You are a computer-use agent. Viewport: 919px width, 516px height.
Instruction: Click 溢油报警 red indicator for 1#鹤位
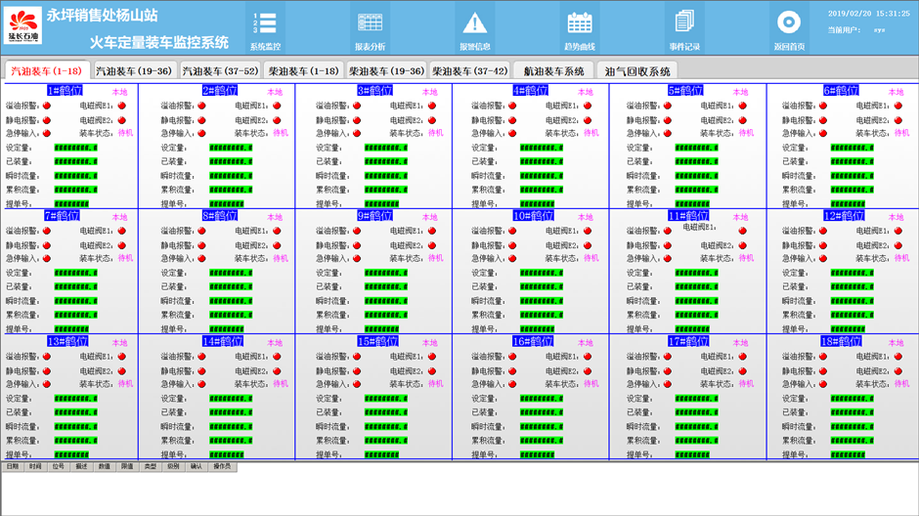point(46,106)
